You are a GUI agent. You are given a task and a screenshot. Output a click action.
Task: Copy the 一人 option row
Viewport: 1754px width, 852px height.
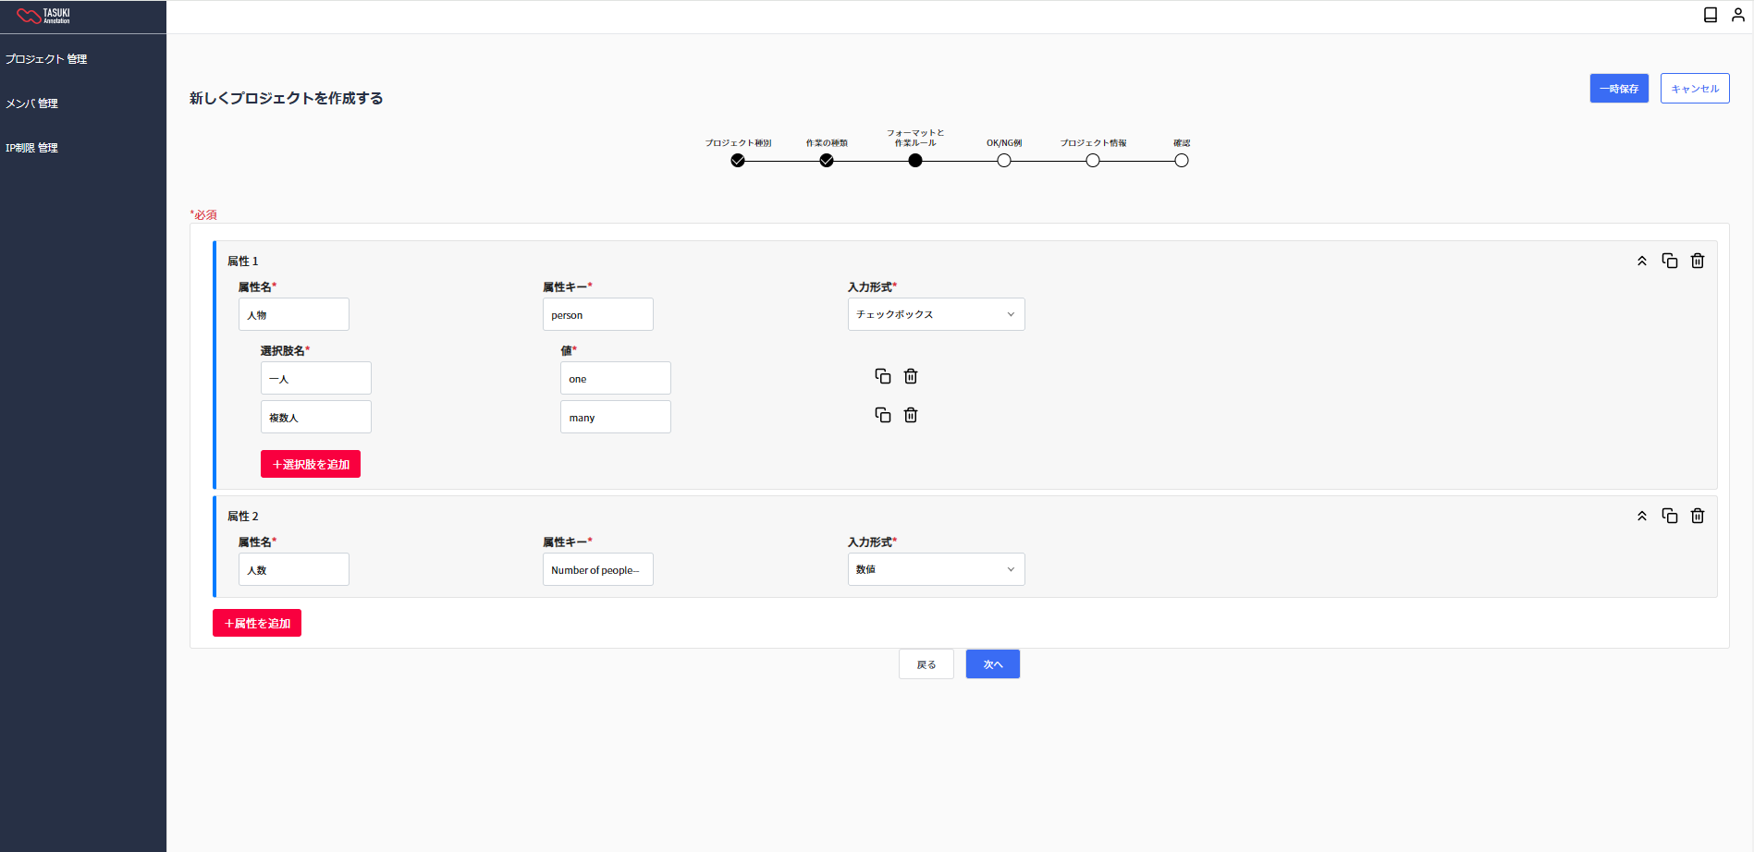point(883,376)
